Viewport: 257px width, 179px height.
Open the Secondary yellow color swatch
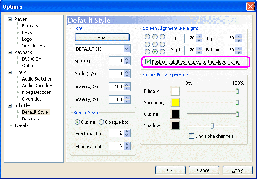[x=175, y=103]
